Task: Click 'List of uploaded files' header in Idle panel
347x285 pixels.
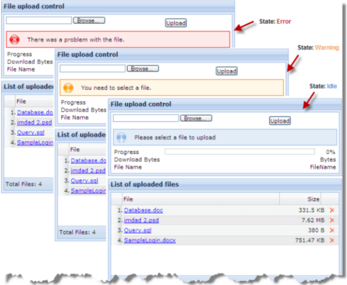Action: point(145,185)
